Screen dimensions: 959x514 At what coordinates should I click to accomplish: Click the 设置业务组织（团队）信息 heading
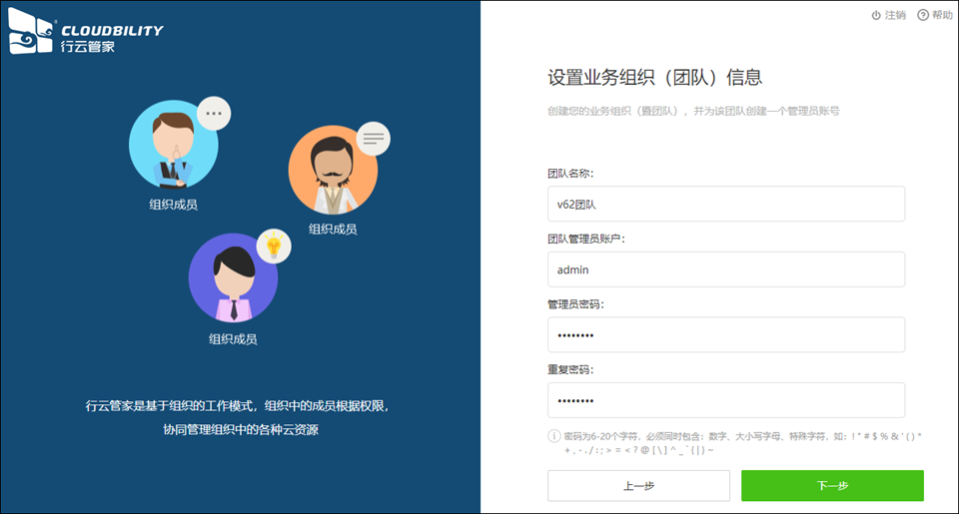pos(654,78)
